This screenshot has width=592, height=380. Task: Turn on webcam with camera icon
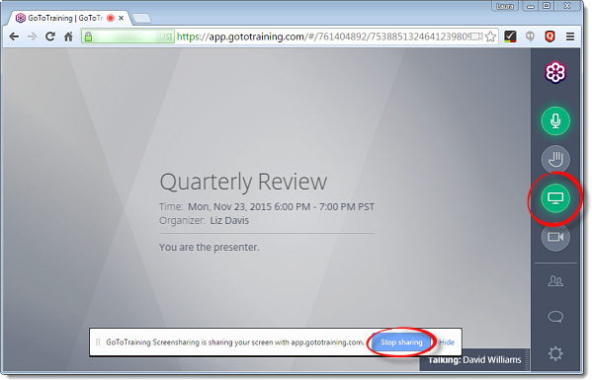[555, 237]
